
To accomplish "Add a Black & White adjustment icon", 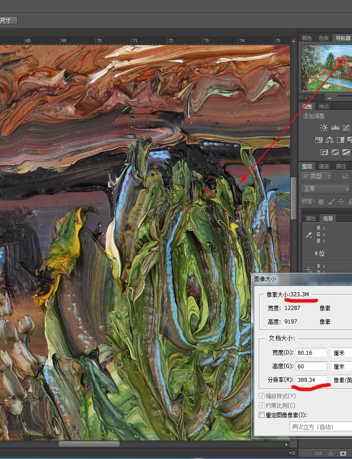I will coord(340,140).
